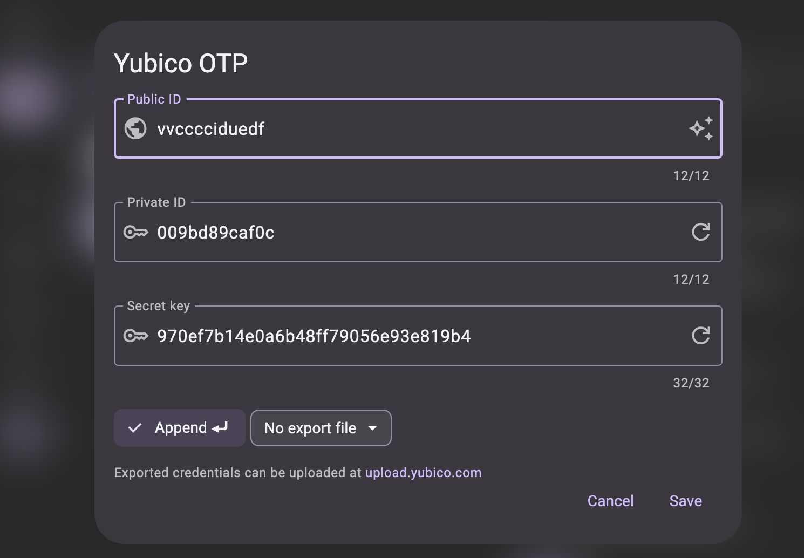Screen dimensions: 804x558
Task: Open the upload.yubico.com link
Action: pyautogui.click(x=424, y=472)
